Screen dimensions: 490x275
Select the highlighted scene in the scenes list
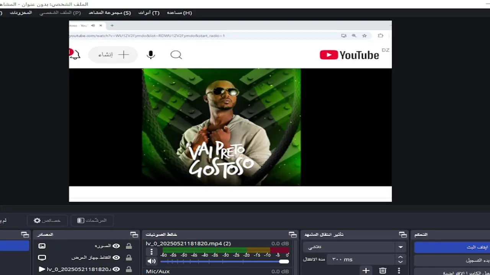[x=15, y=246]
